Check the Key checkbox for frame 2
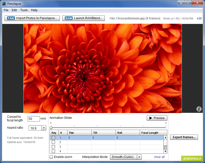This screenshot has width=205, height=163. pos(53,142)
